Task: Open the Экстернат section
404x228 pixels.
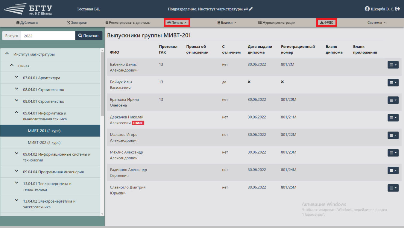Action: [x=77, y=22]
